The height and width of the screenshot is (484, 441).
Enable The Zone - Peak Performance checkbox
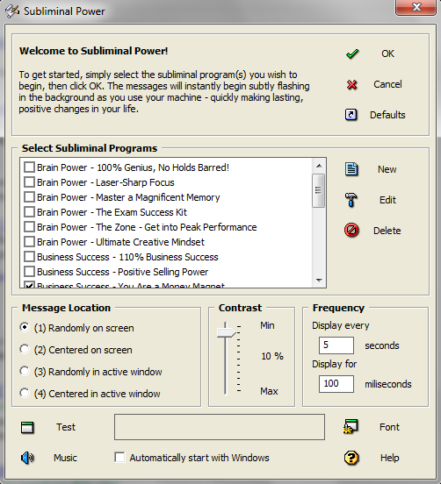29,227
